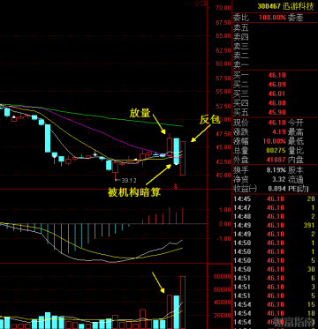Click the diamond icon above the price chart
Image resolution: width=318 pixels, height=329 pixels.
coord(198,4)
